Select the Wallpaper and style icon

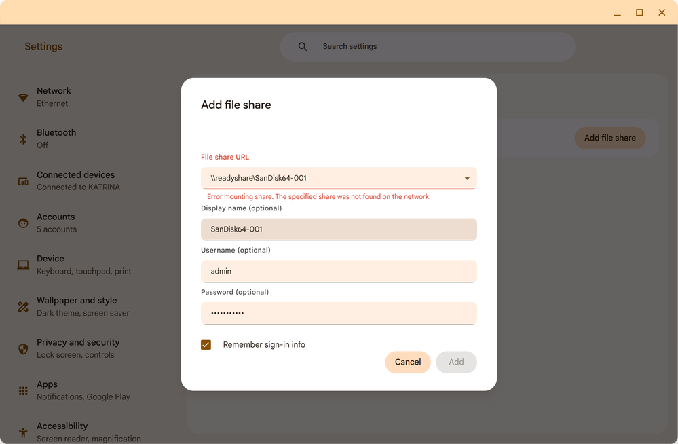[23, 307]
